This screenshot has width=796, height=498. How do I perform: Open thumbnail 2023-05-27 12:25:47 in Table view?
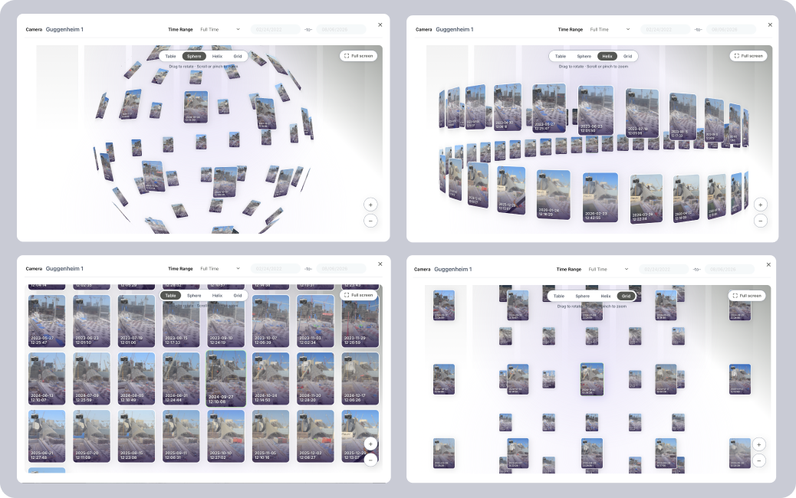click(47, 321)
